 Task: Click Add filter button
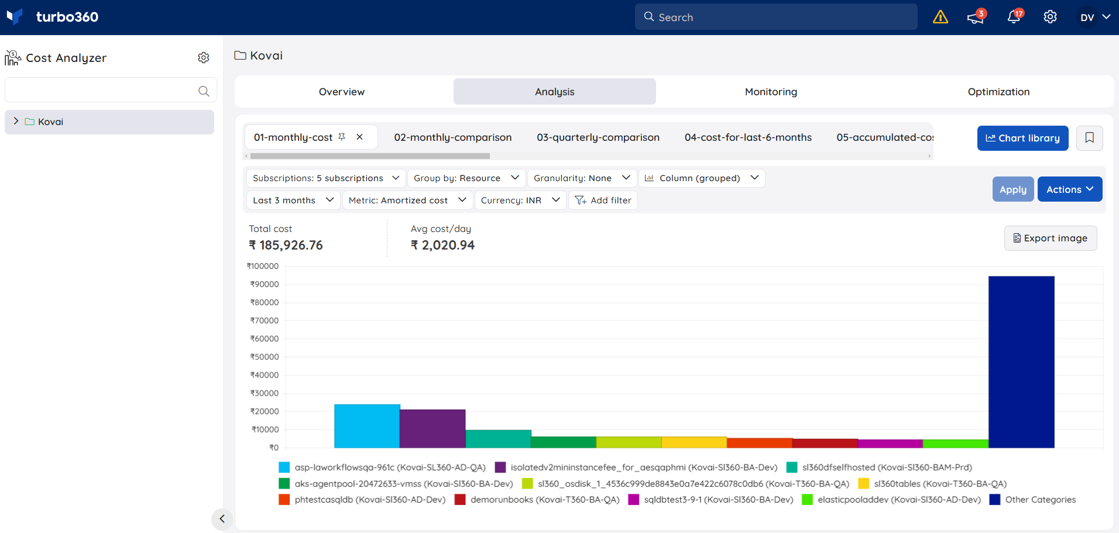click(603, 200)
